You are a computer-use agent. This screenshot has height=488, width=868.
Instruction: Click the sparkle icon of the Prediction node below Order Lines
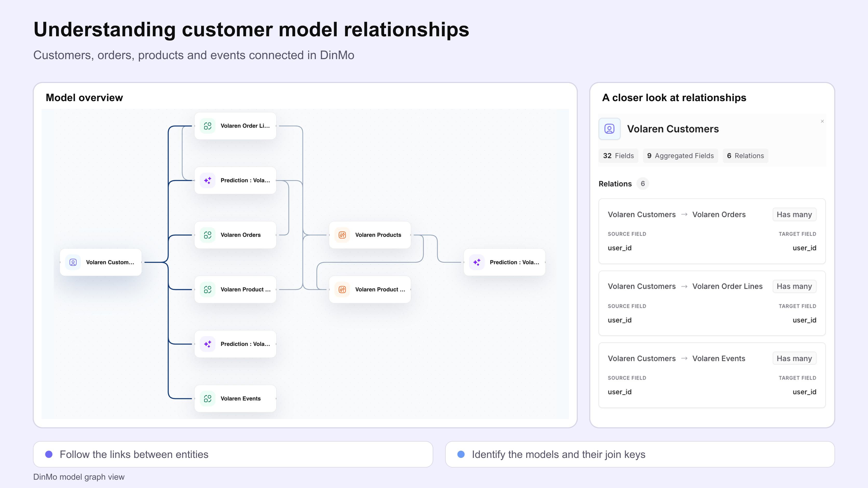(208, 180)
